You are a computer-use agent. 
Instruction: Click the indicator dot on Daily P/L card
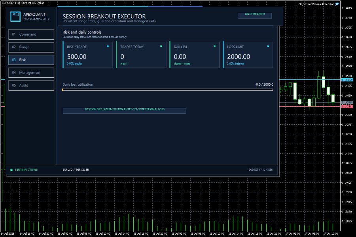pos(214,46)
